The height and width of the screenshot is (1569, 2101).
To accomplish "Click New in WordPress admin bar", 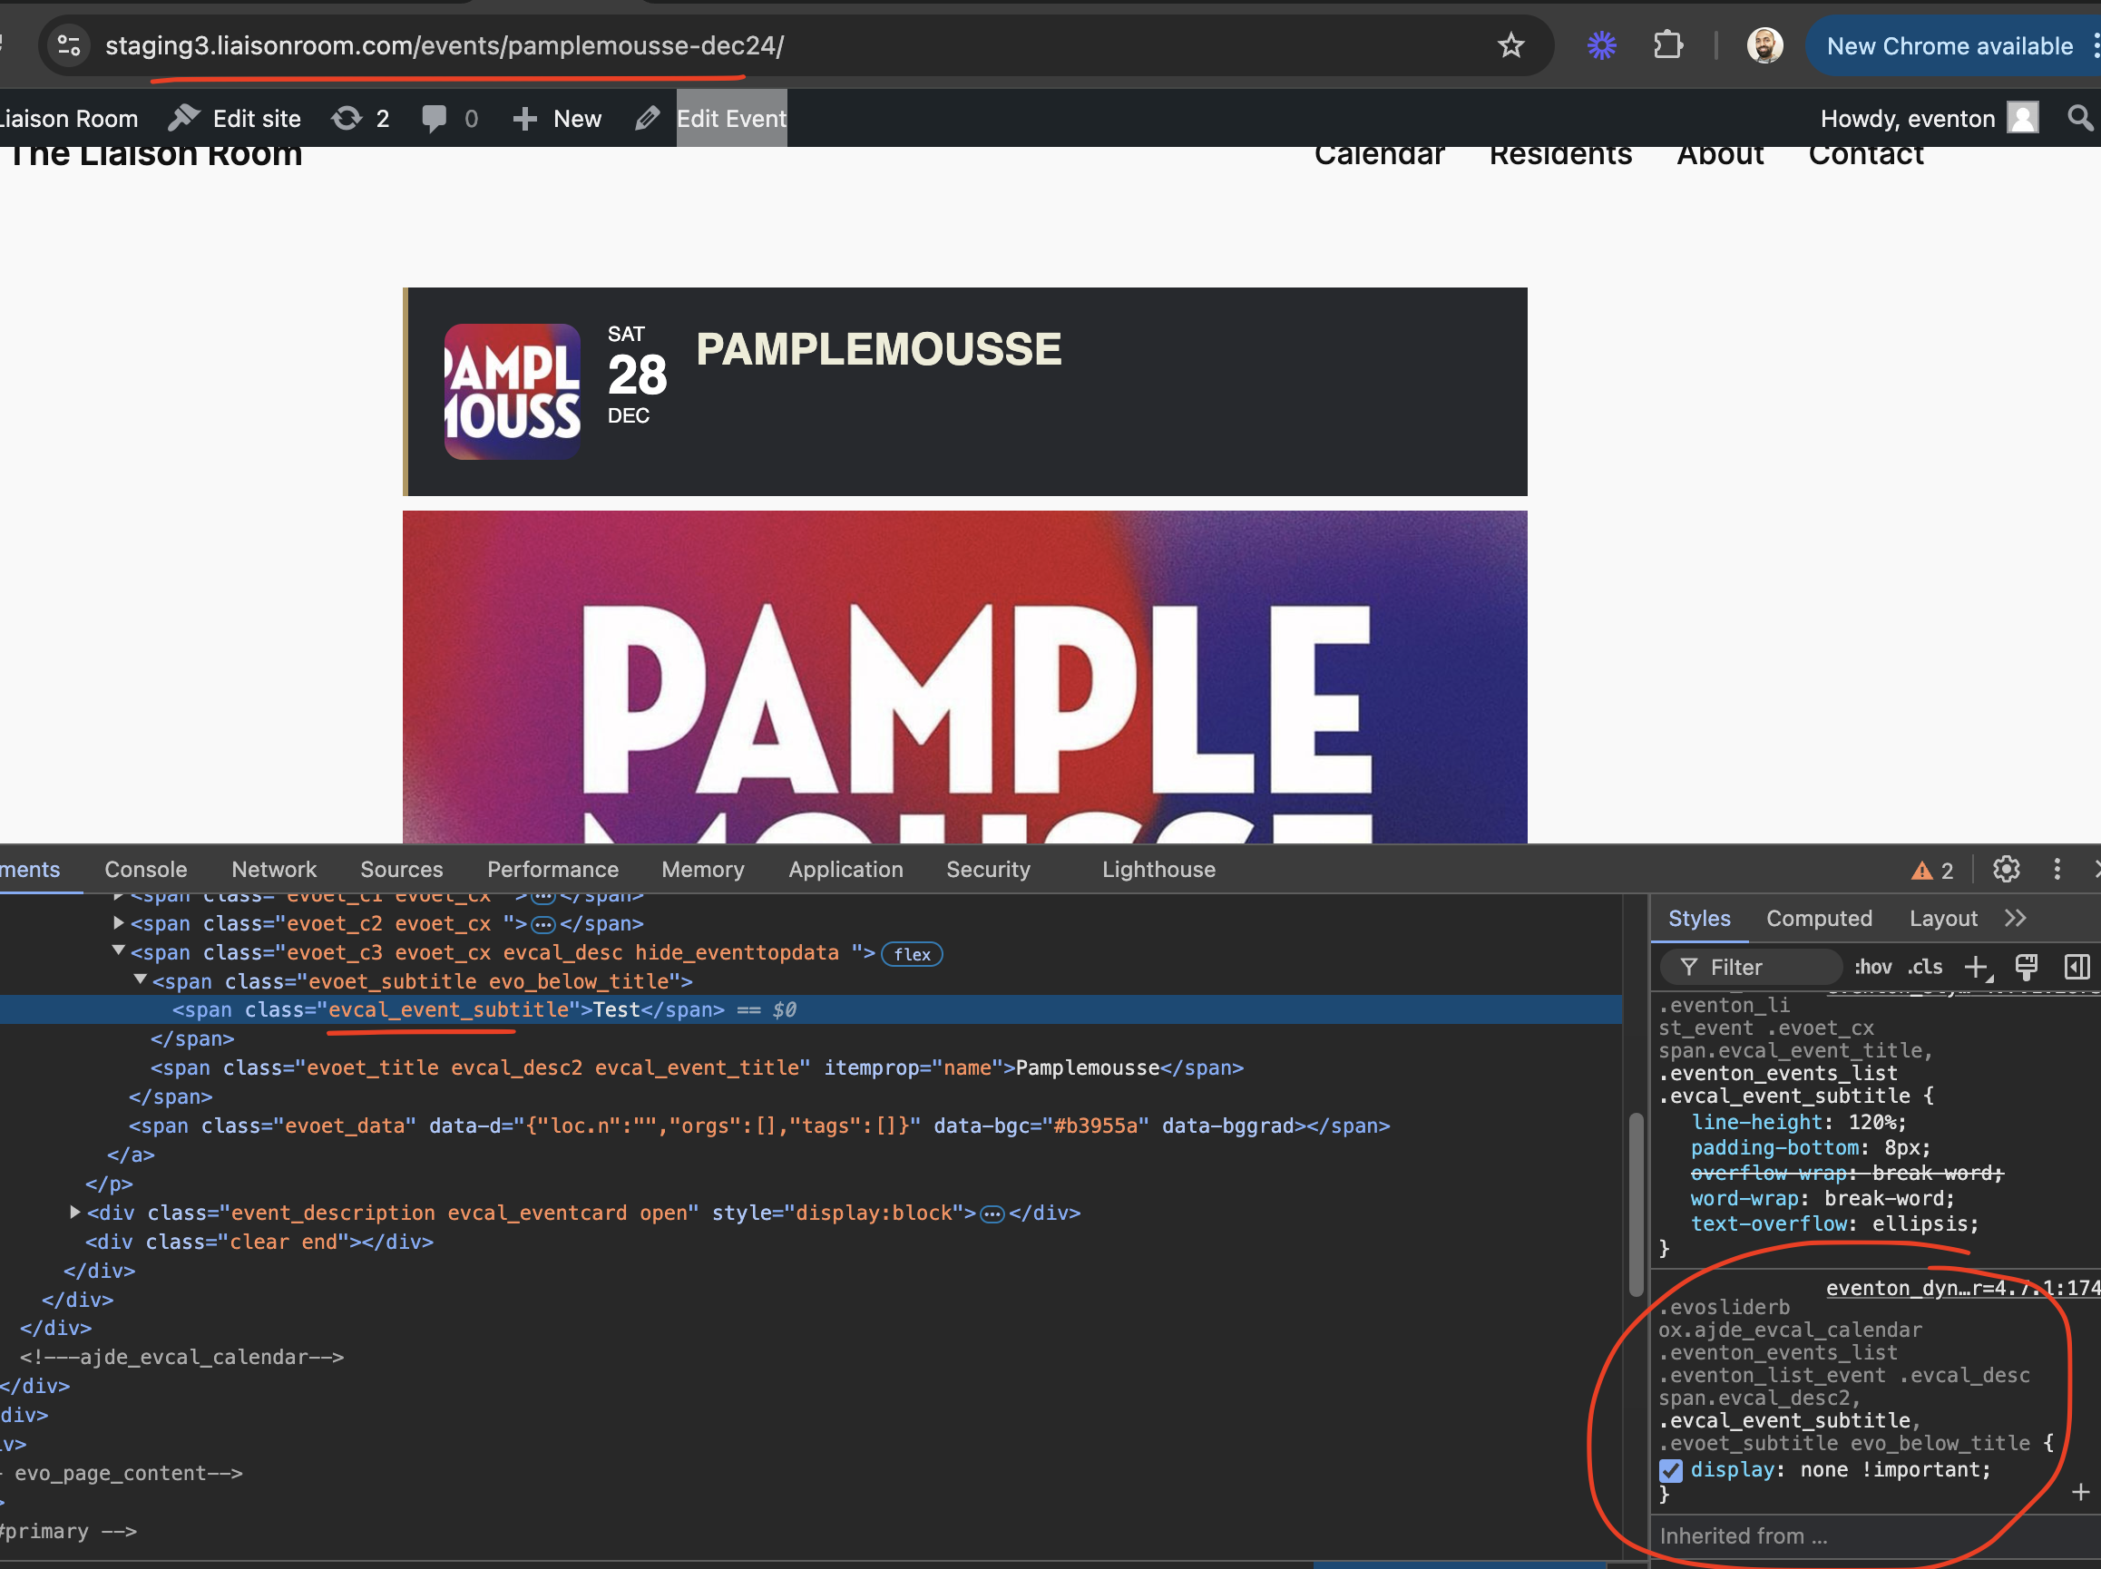I will pos(557,119).
